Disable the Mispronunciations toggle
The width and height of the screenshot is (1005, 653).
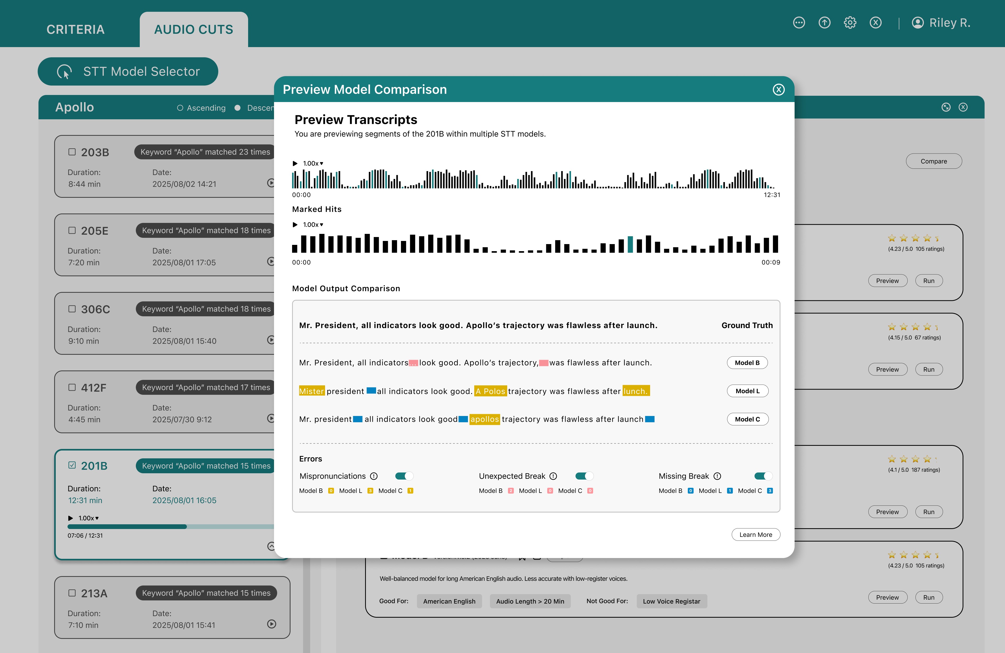[404, 476]
